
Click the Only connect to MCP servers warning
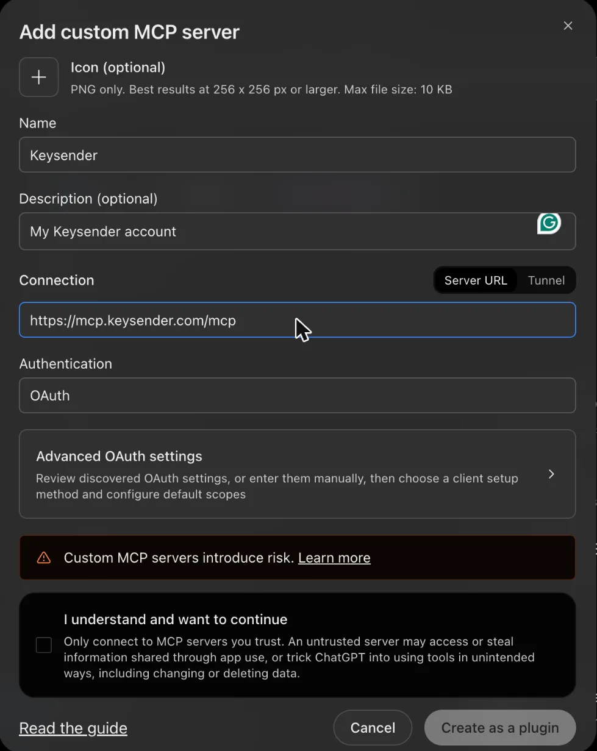coord(299,658)
